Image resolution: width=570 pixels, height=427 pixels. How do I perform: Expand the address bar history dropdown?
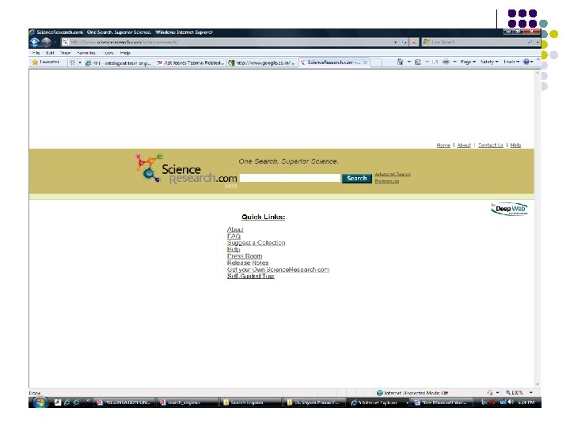395,43
